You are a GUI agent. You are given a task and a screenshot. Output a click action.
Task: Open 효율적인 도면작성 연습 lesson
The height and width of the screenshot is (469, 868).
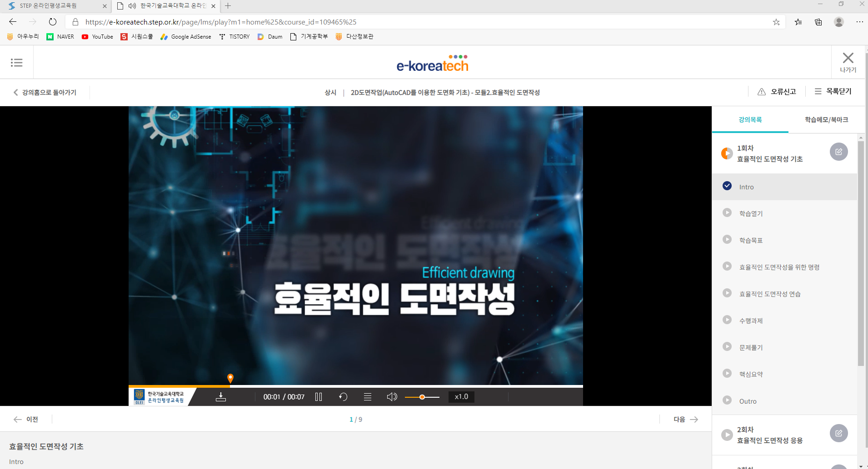tap(784, 294)
